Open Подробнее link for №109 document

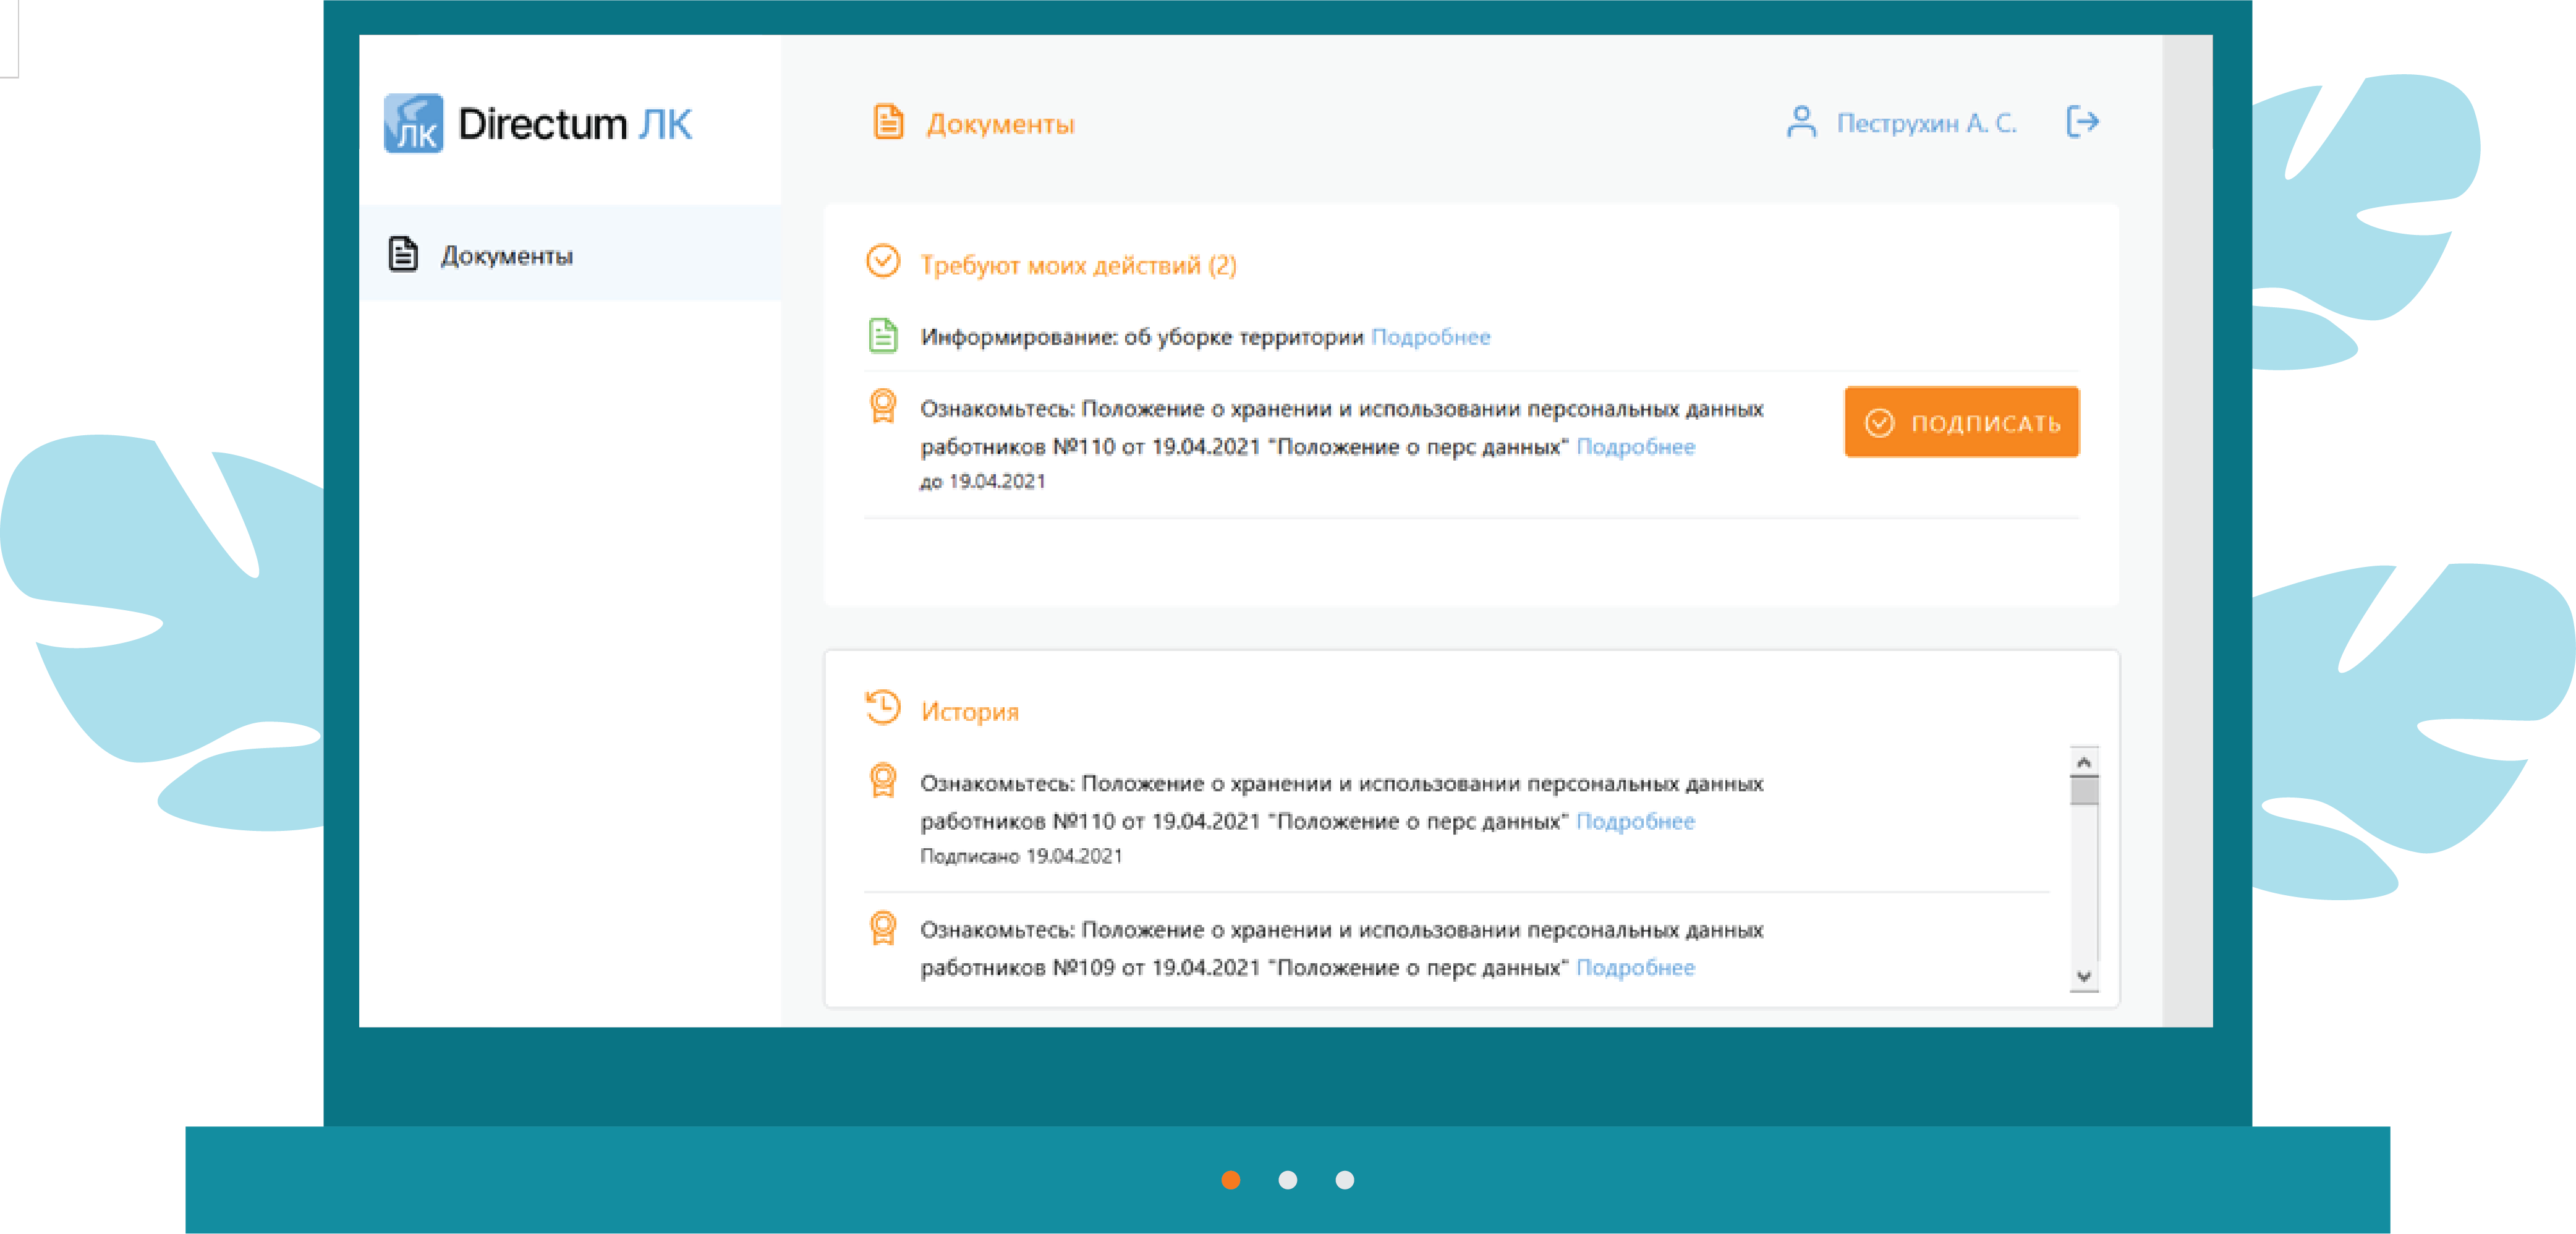[1635, 967]
